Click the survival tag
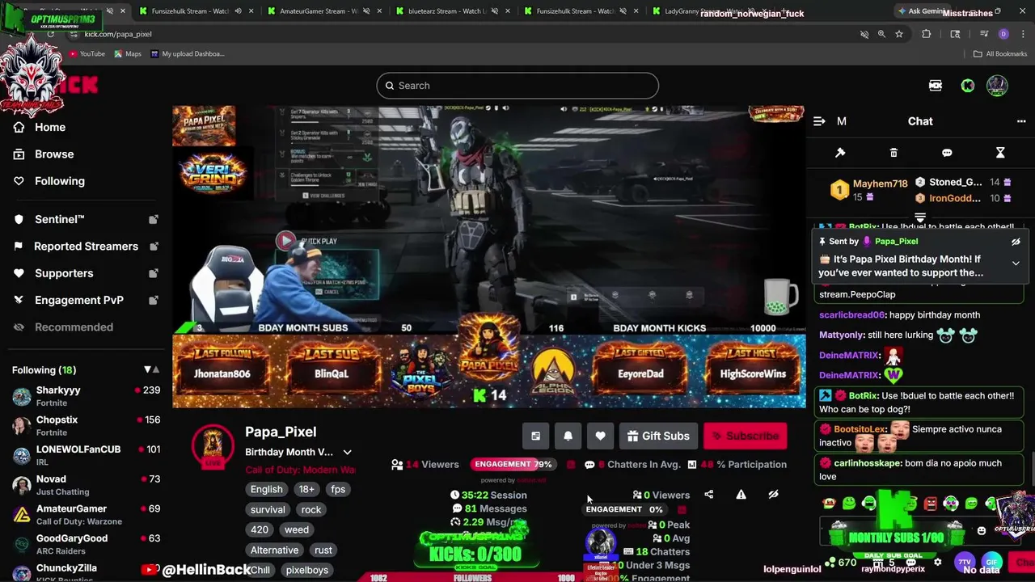Viewport: 1035px width, 582px height. coord(268,509)
